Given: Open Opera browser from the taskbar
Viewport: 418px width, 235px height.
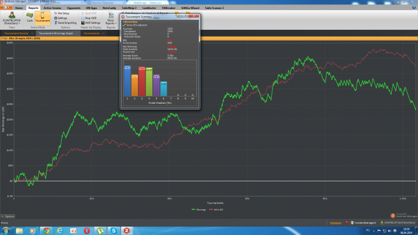Looking at the screenshot, I should coord(87,231).
